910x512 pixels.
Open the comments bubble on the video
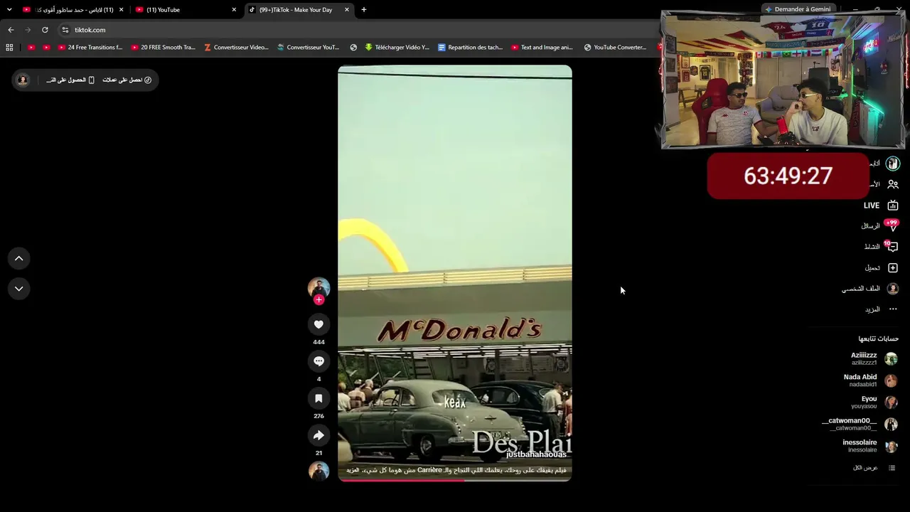click(318, 361)
